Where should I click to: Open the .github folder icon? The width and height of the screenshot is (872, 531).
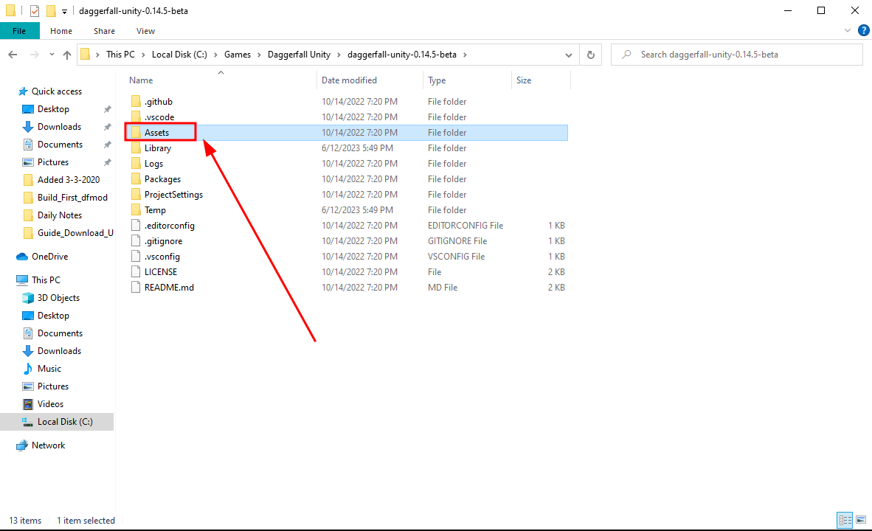[136, 102]
